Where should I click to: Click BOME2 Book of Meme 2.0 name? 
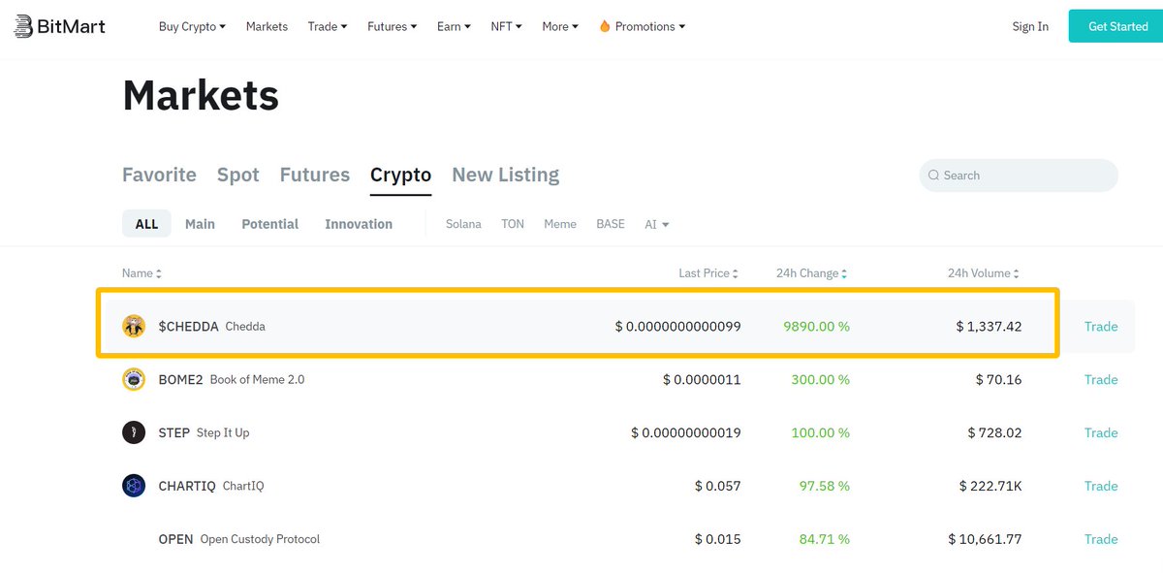click(232, 379)
